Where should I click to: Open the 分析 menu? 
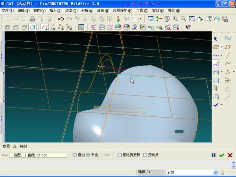[87, 11]
